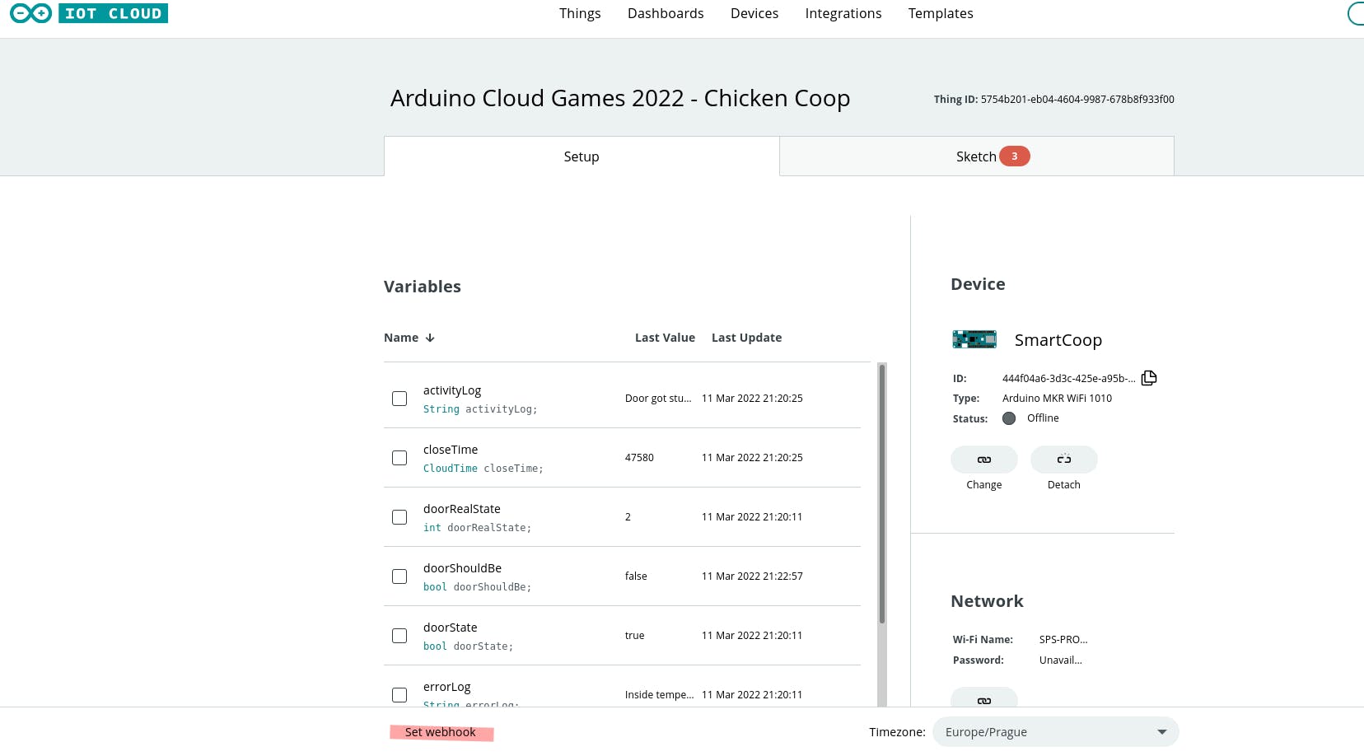Click the IoT Cloud logo badge
The width and height of the screenshot is (1364, 756).
[x=113, y=13]
